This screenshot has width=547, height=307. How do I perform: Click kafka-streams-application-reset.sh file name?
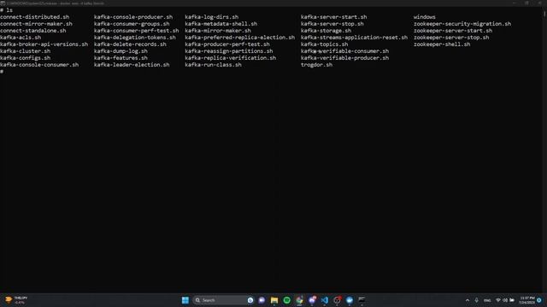click(x=354, y=38)
